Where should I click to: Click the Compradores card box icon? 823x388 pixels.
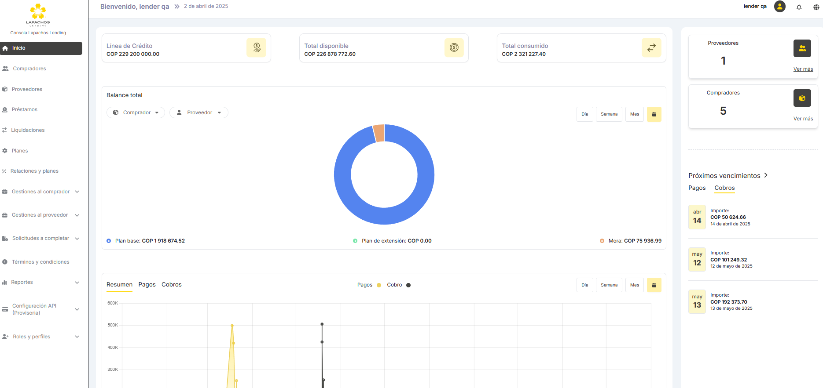tap(802, 98)
